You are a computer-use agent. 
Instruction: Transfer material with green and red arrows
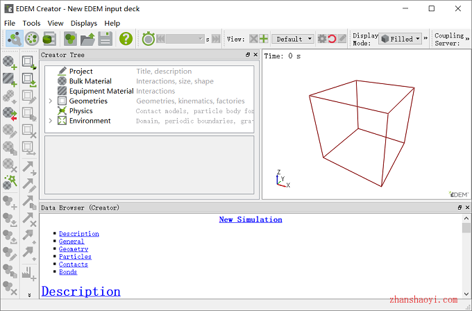[x=10, y=114]
